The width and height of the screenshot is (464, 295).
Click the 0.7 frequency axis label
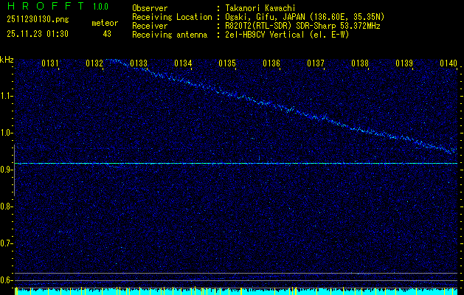6,243
